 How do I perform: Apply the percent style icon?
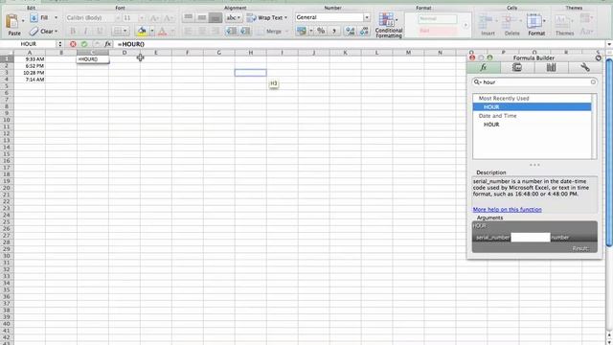(321, 31)
